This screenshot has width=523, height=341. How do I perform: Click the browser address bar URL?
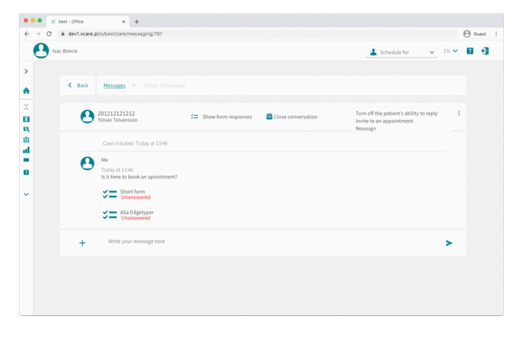[115, 34]
